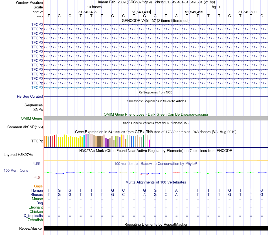Open the OMIM Gene Phenotypes track title
Image resolution: width=268 pixels, height=235 pixels.
coord(156,115)
